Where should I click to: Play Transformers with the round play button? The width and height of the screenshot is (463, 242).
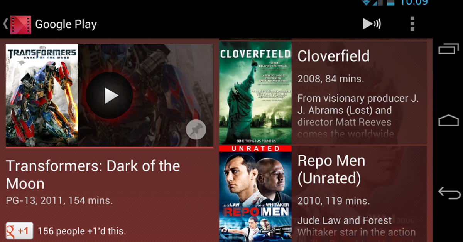[x=109, y=95]
